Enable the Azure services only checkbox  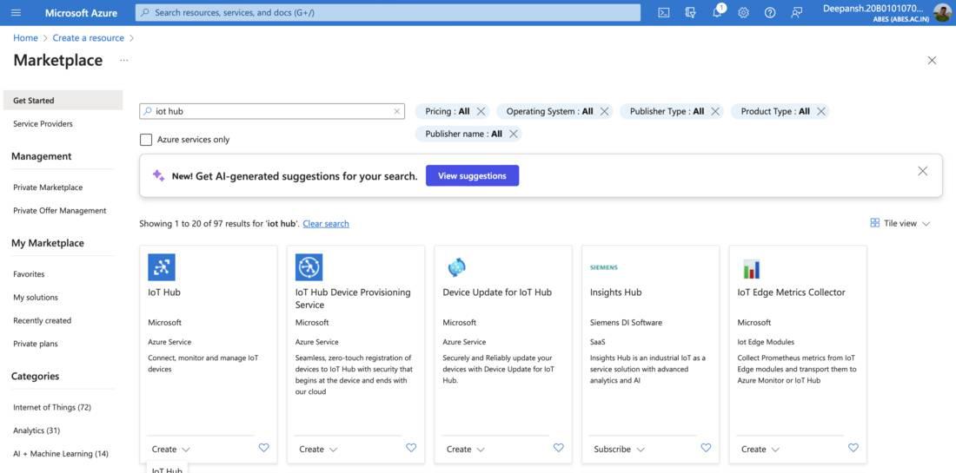pyautogui.click(x=146, y=140)
